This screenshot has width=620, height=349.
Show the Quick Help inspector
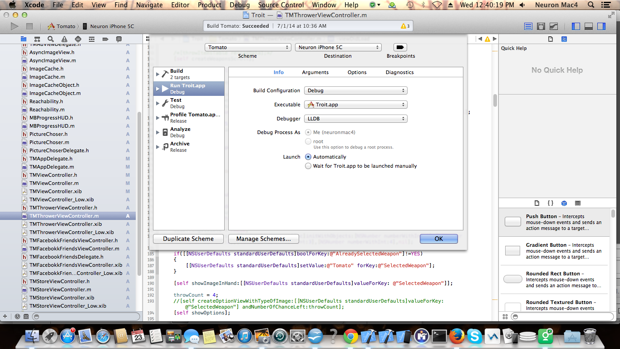point(564,39)
